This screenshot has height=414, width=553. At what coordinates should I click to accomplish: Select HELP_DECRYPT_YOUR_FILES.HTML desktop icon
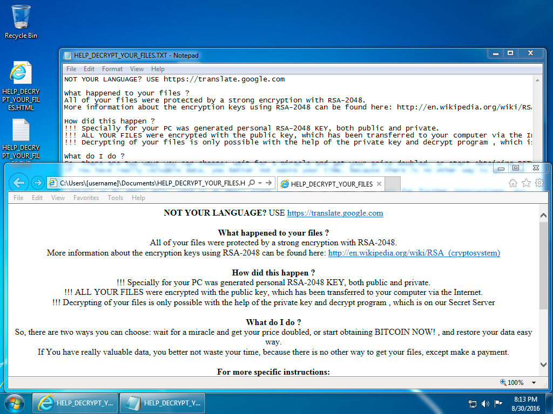21,86
